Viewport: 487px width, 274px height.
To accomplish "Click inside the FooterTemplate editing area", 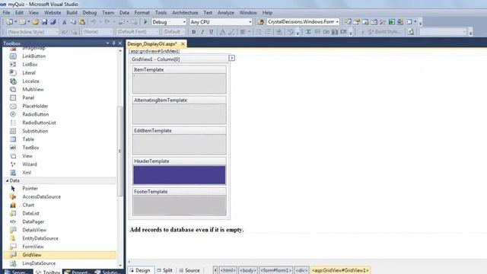I will click(x=180, y=205).
